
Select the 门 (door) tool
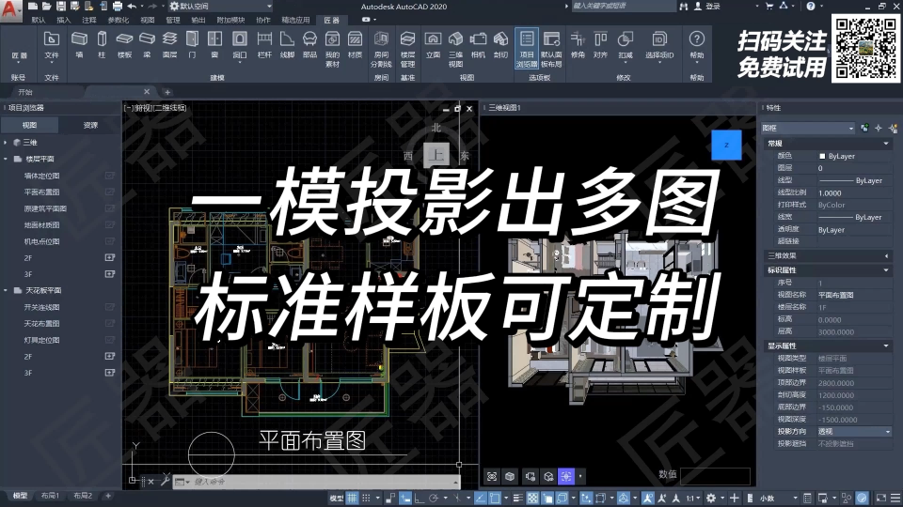click(x=192, y=45)
